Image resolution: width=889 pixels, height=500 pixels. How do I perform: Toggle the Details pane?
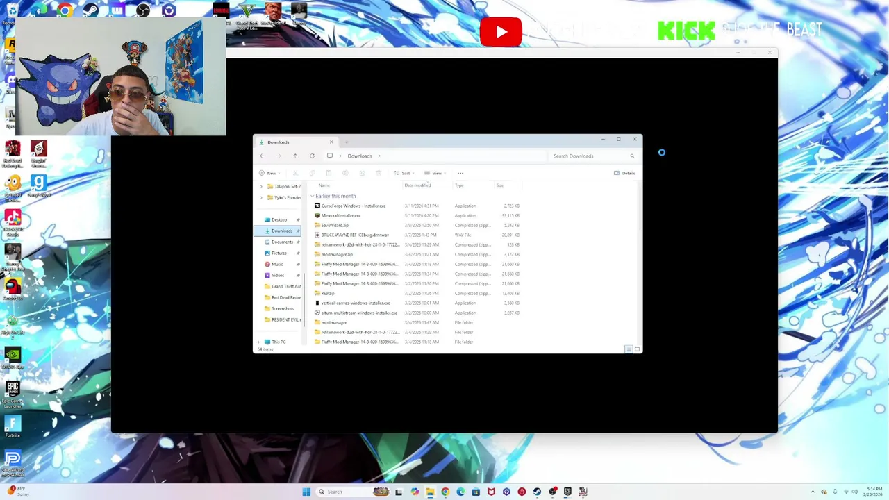pyautogui.click(x=624, y=173)
